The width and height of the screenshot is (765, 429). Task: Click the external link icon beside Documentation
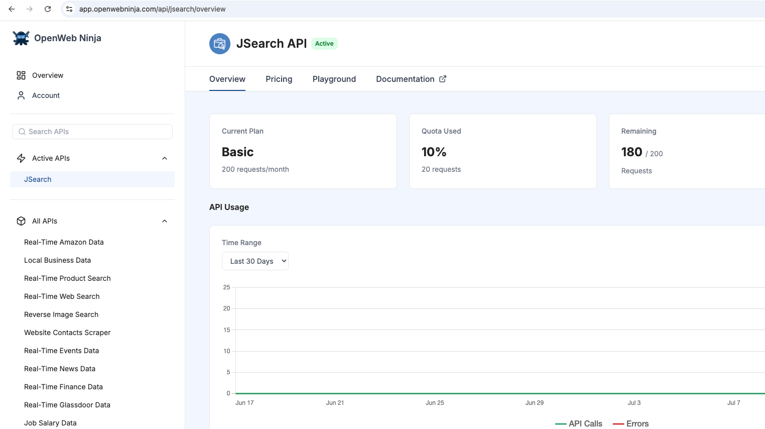coord(443,79)
